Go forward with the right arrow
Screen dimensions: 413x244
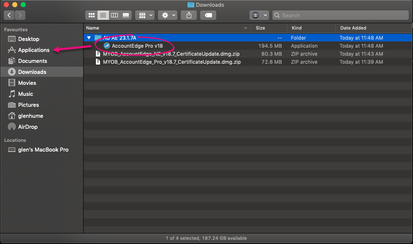click(20, 15)
